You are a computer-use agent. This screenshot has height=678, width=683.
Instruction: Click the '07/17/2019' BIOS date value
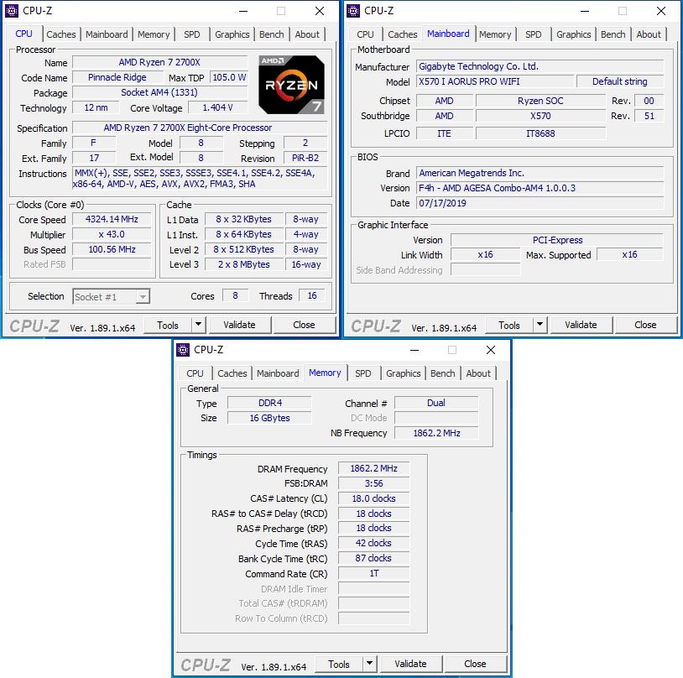[540, 203]
